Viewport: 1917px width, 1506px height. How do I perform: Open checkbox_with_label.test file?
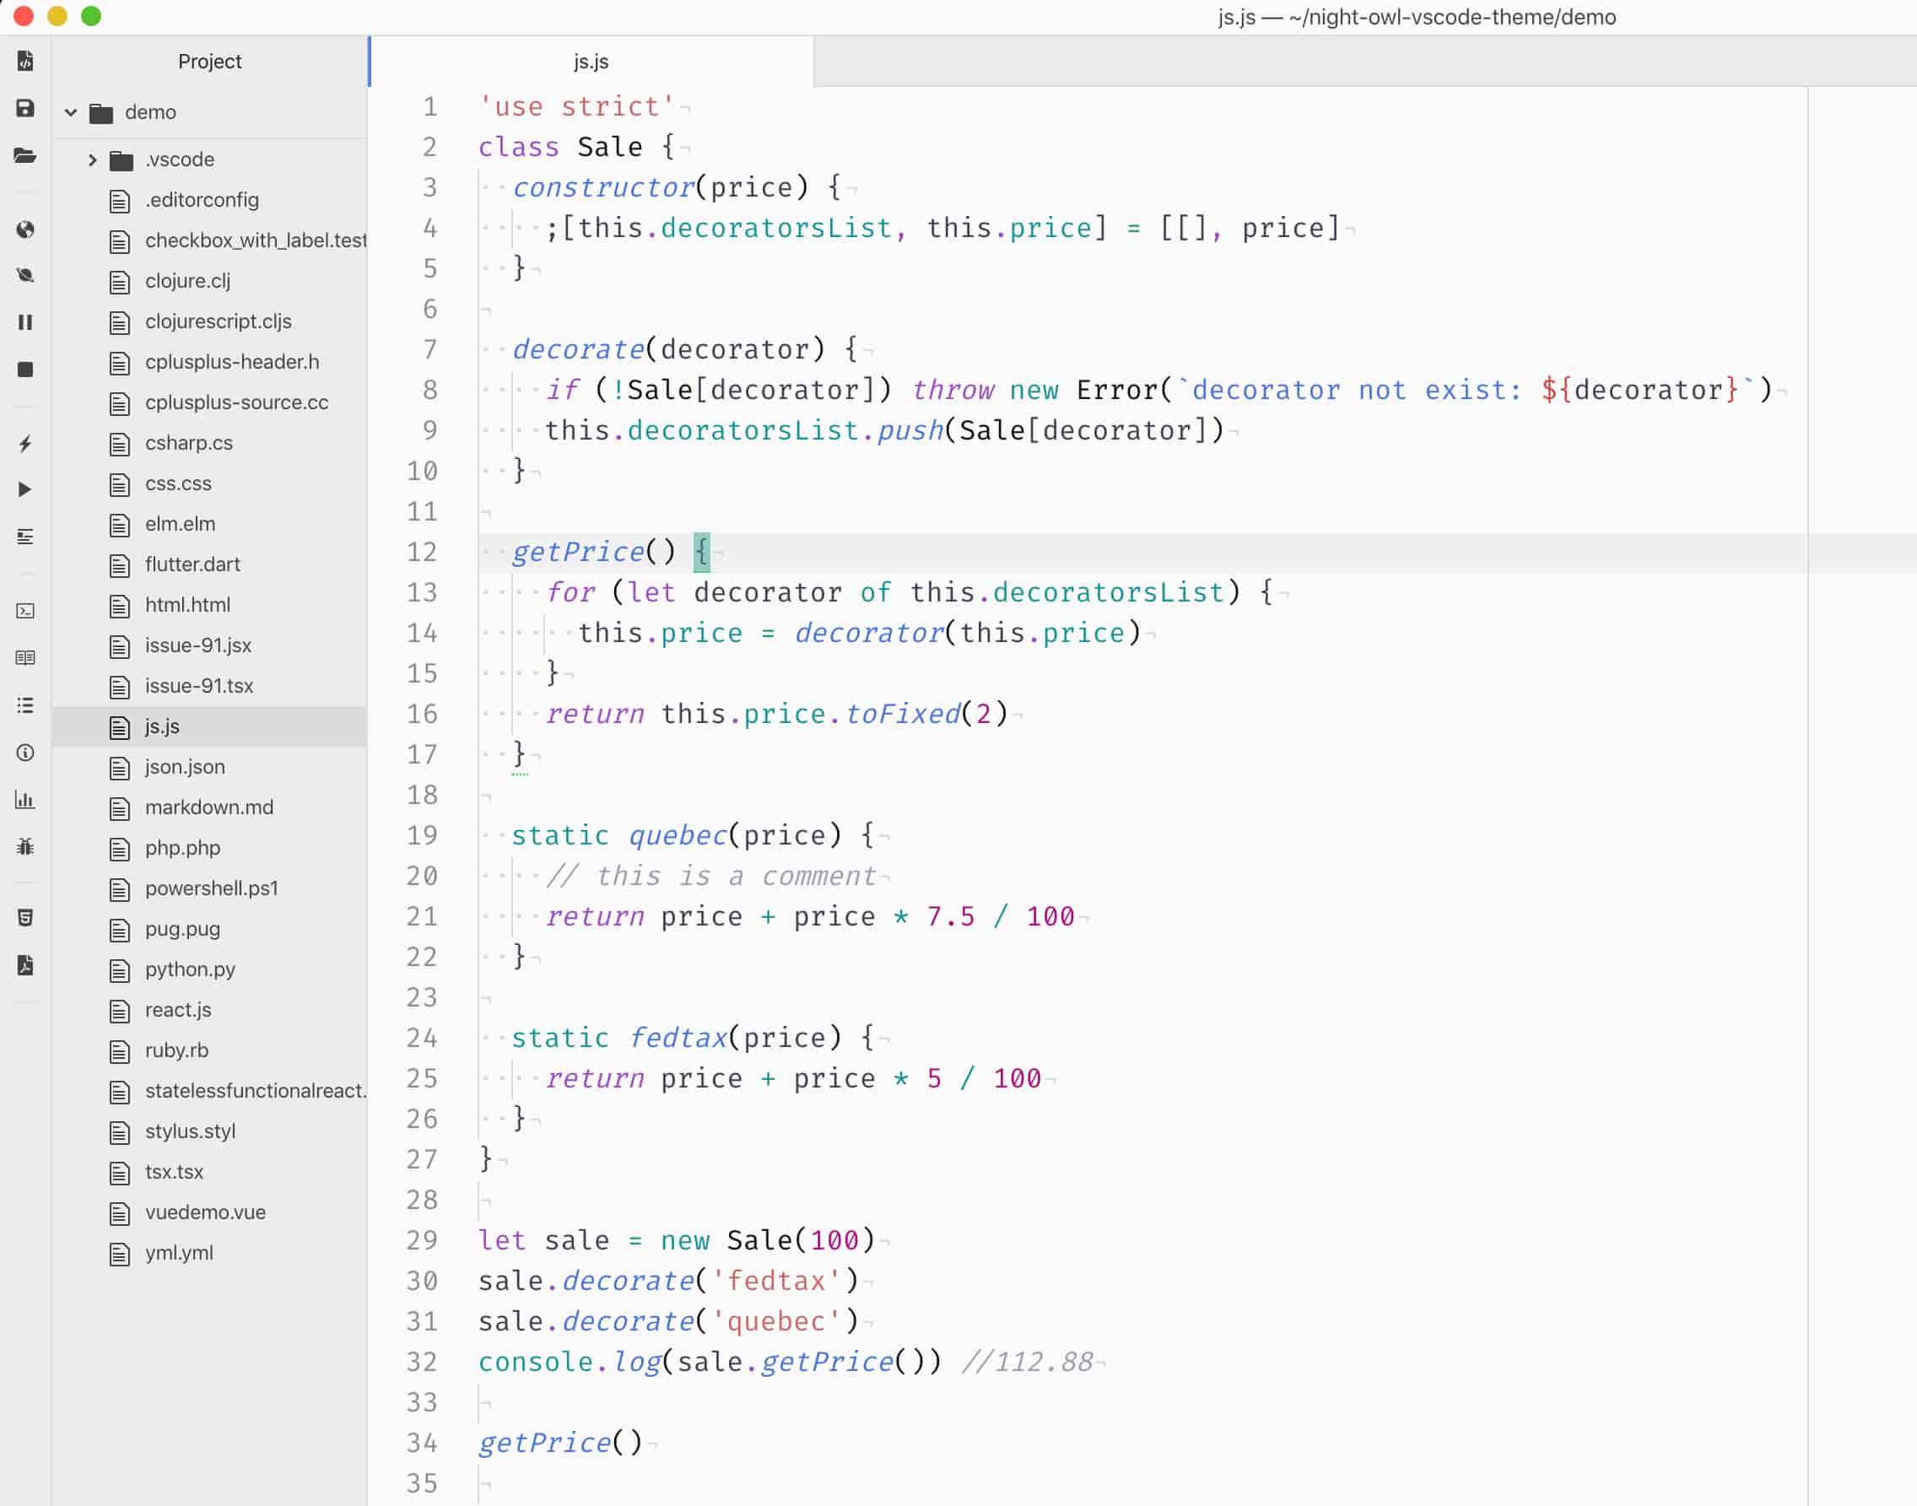tap(209, 240)
